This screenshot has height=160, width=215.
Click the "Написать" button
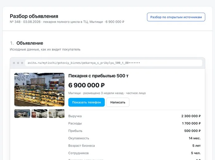(x=118, y=102)
